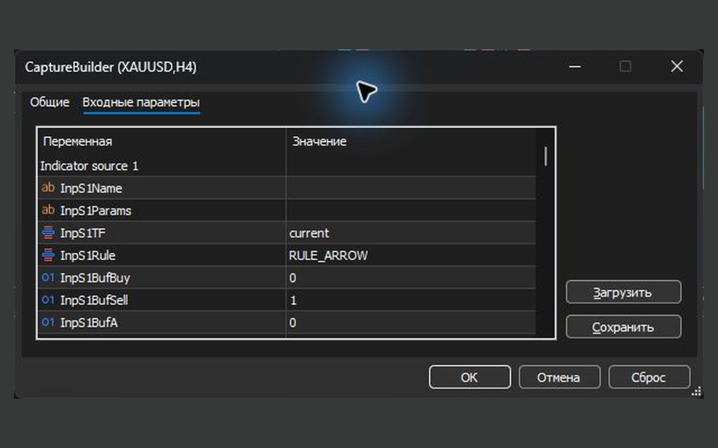Confirm settings with the OK button
The image size is (718, 448).
click(470, 377)
